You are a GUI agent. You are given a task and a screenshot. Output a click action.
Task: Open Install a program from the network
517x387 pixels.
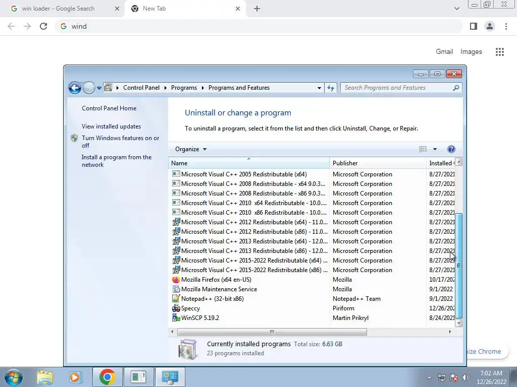click(117, 161)
